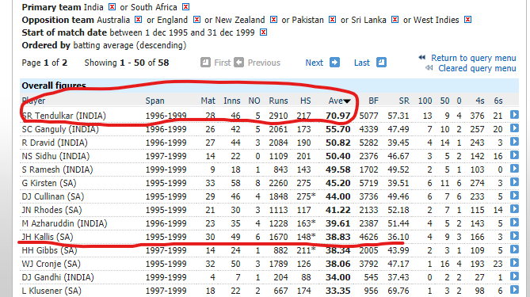Remove the Pakistan opposition filter
This screenshot has width=530, height=297.
332,20
